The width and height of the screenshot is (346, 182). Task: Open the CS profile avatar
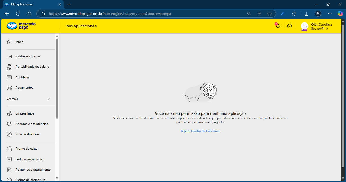coord(304,26)
